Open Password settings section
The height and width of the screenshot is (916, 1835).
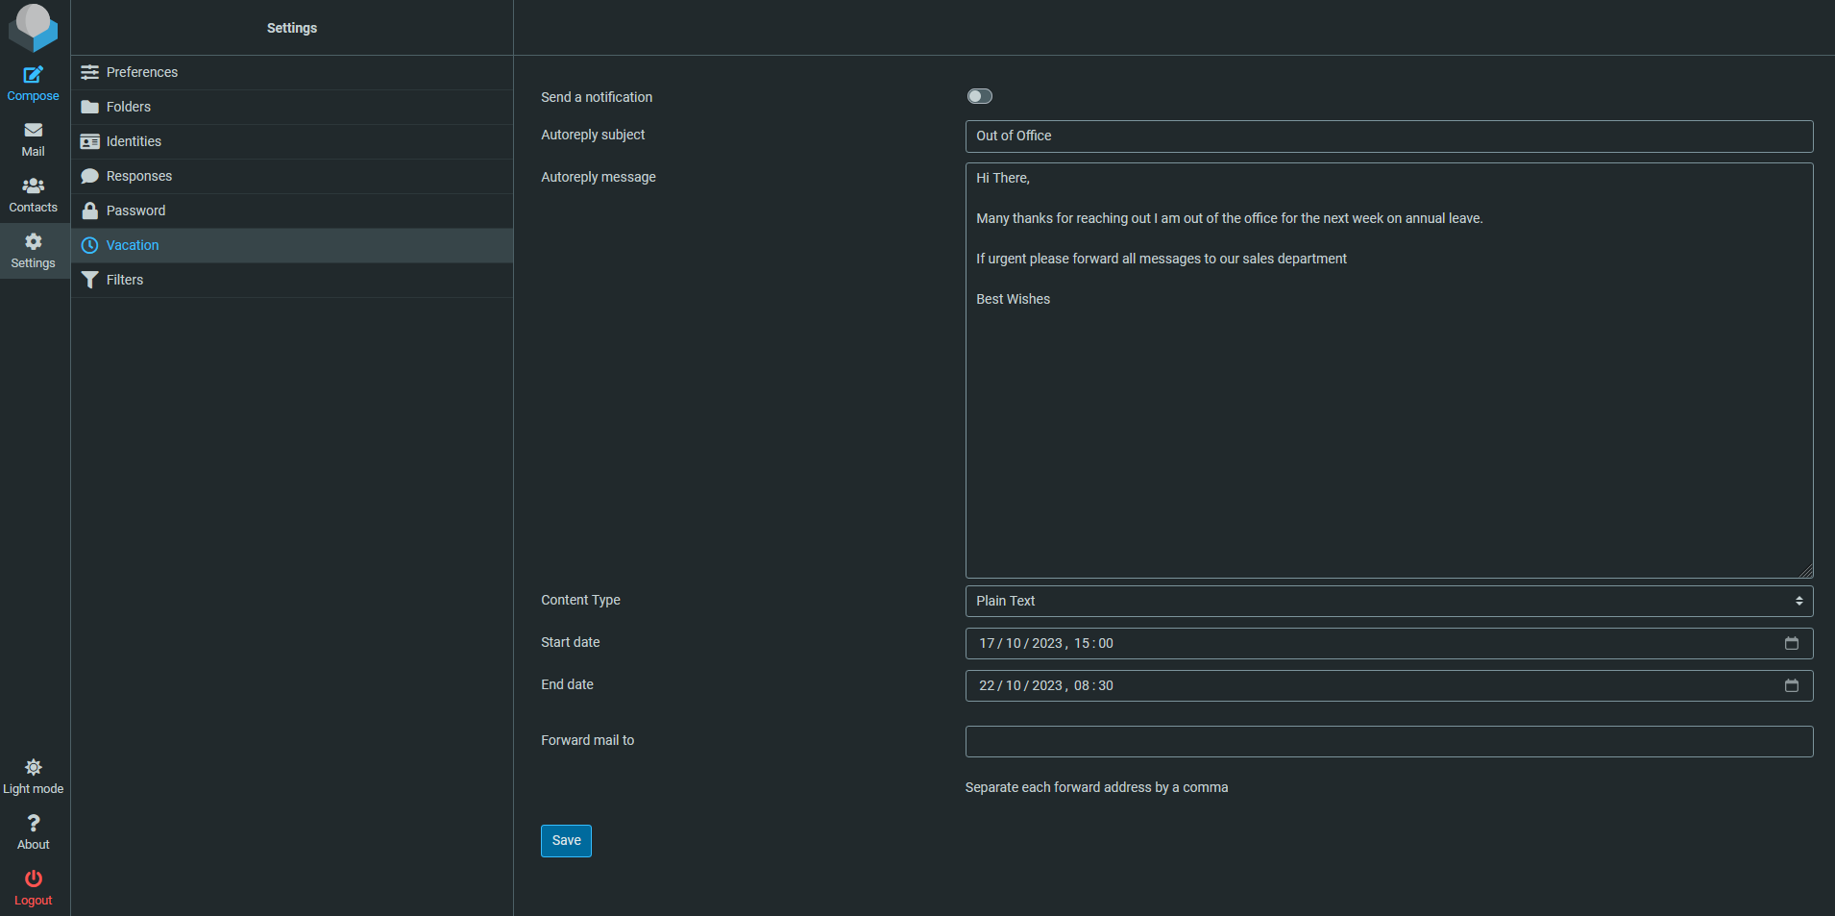292,210
